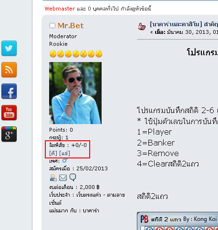
Task: Click Mr.Bet's avatar photo
Action: (x=75, y=93)
